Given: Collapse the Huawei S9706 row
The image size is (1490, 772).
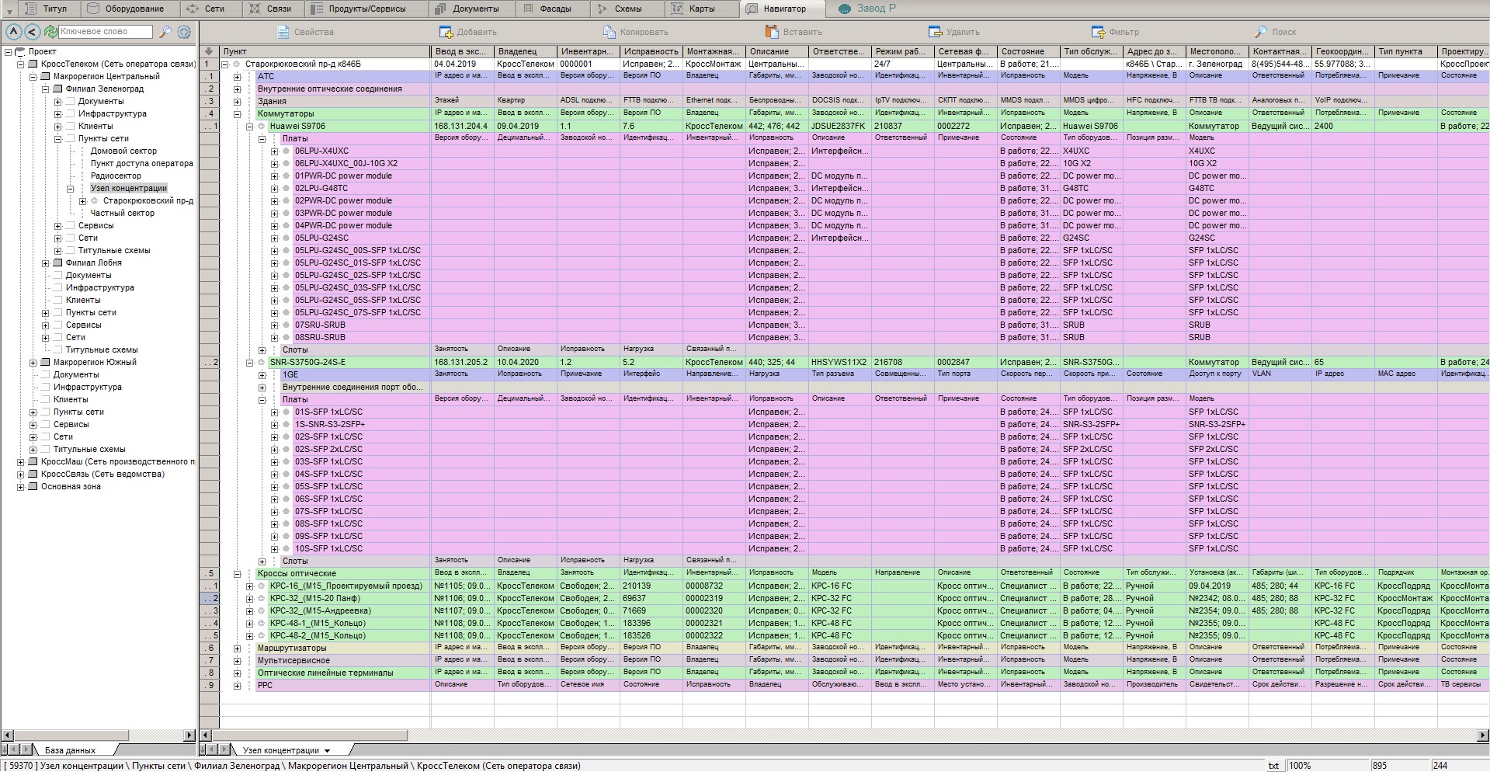Looking at the screenshot, I should (x=249, y=127).
